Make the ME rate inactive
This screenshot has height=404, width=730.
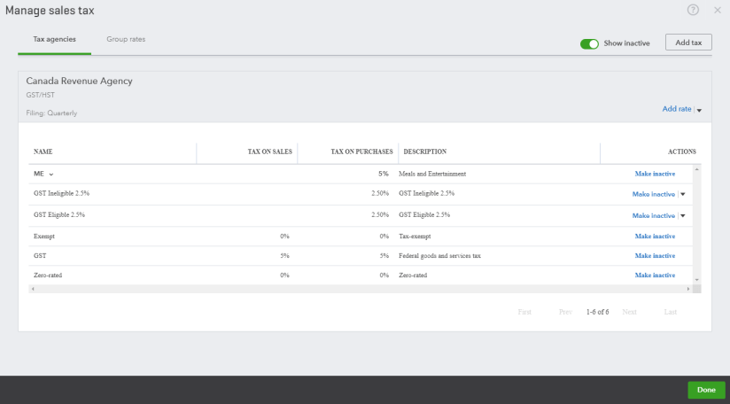(655, 174)
